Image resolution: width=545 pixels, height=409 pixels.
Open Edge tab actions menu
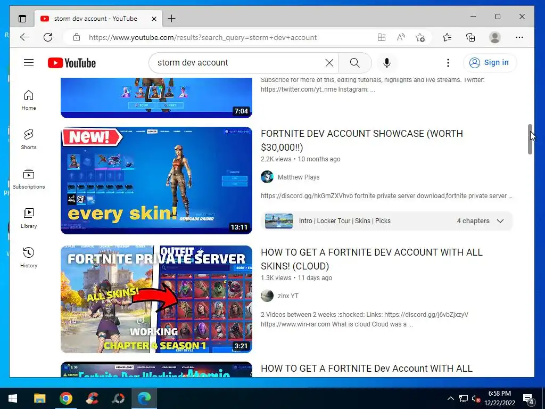[x=22, y=19]
